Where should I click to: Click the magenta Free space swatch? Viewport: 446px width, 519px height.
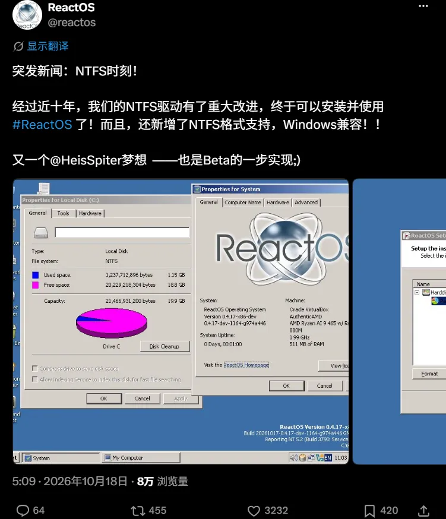pos(36,285)
